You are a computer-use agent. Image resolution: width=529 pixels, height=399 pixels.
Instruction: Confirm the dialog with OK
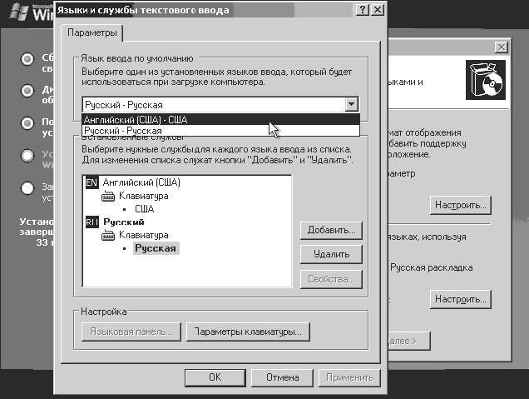tap(215, 377)
